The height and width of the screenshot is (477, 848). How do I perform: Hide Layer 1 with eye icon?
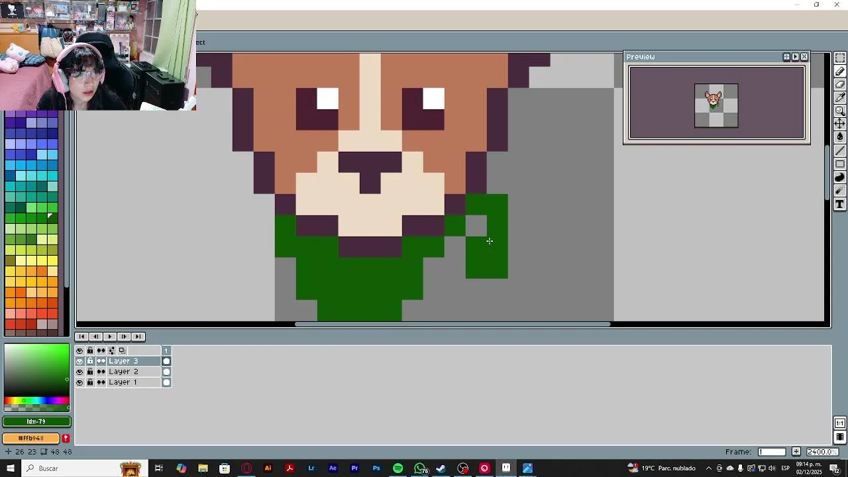click(x=79, y=382)
